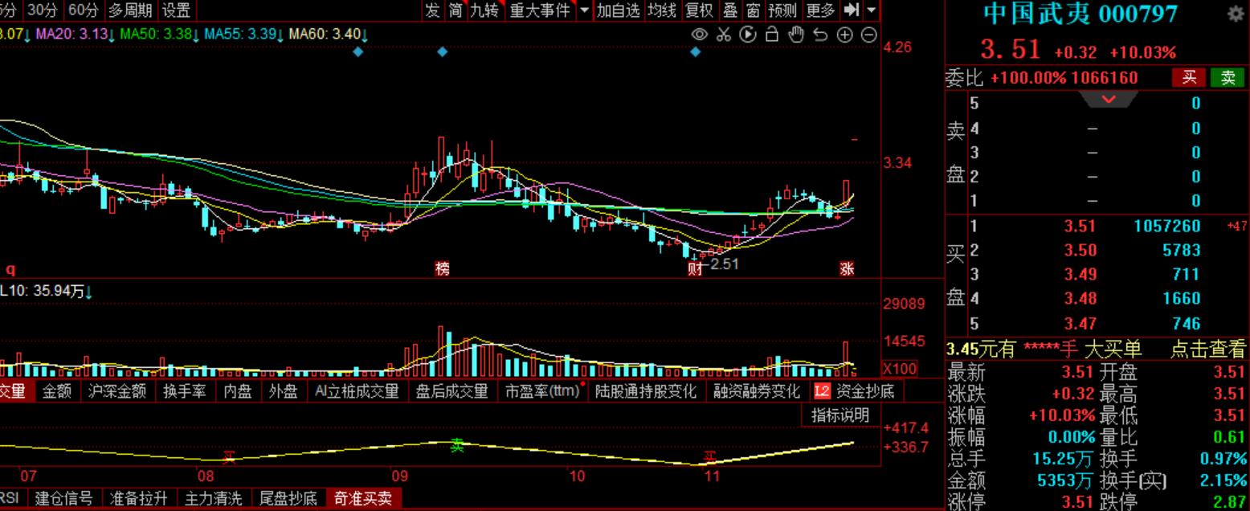Select the 陆股通持股变化 tab
This screenshot has height=511, width=1250.
(x=646, y=391)
